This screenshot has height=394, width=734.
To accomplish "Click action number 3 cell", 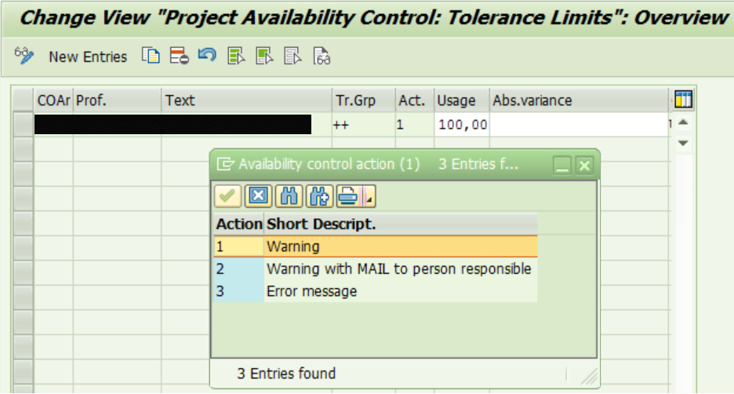I will pyautogui.click(x=238, y=291).
